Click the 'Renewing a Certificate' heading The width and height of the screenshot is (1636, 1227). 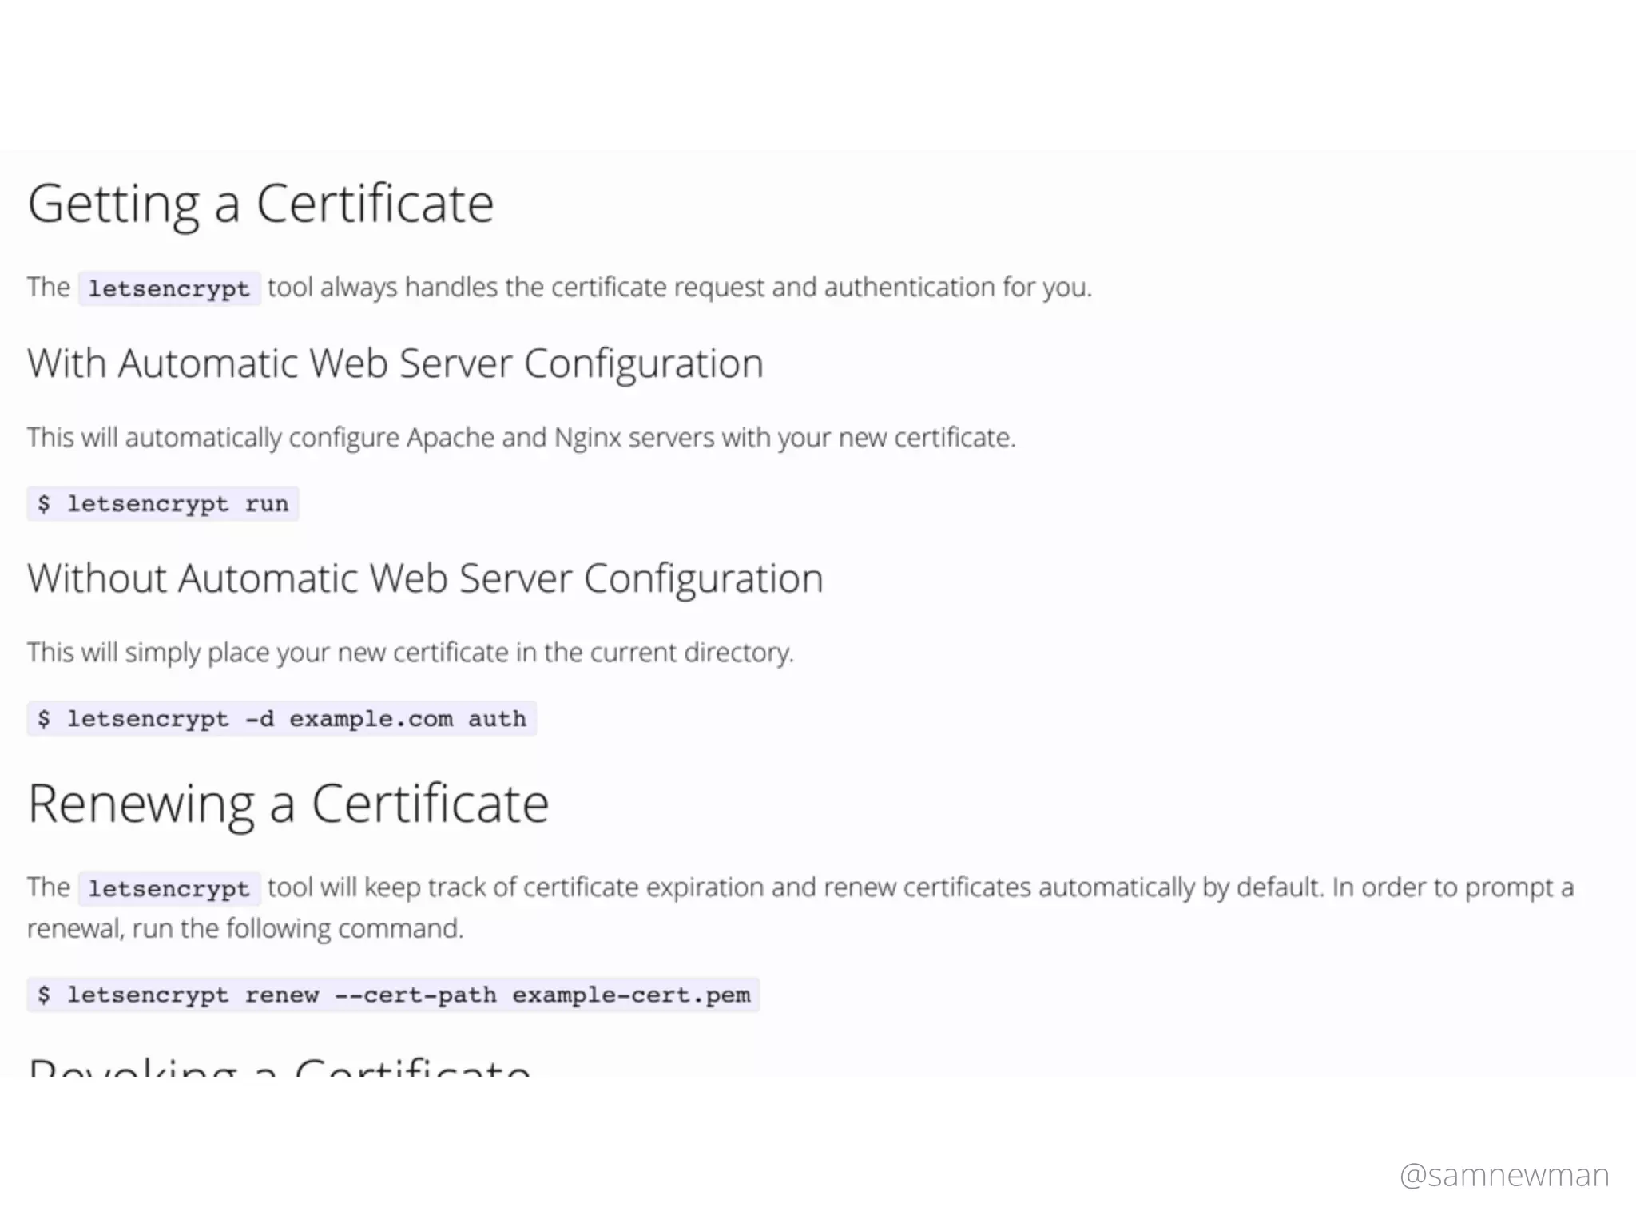coord(288,804)
